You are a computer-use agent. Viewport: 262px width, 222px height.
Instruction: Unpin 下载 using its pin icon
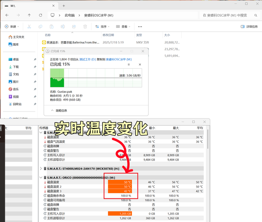[35, 67]
